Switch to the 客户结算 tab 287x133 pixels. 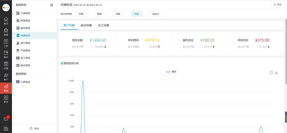click(69, 26)
